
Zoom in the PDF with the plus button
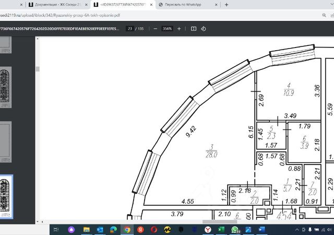[179, 29]
